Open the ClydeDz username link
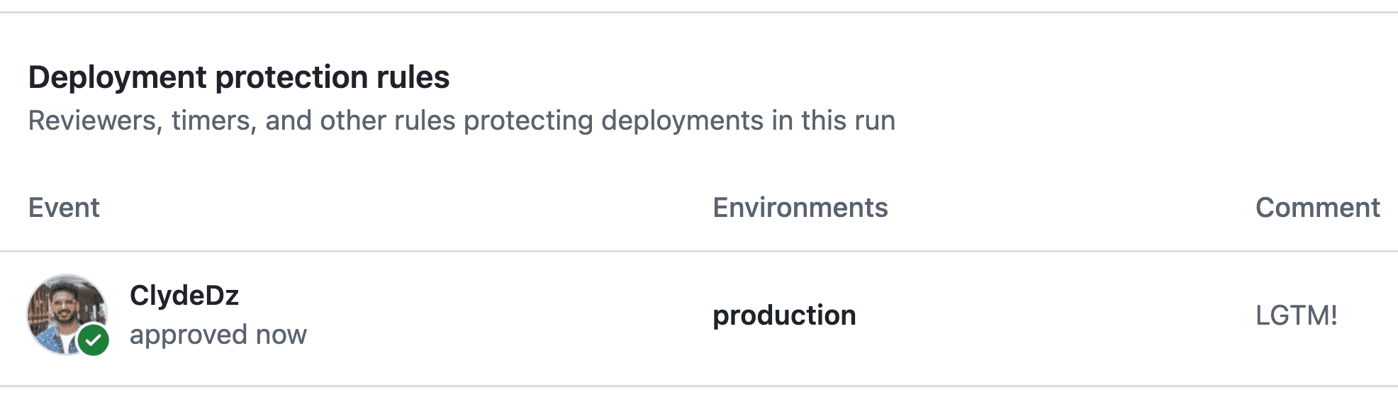Viewport: 1398px width, 397px height. [x=184, y=296]
